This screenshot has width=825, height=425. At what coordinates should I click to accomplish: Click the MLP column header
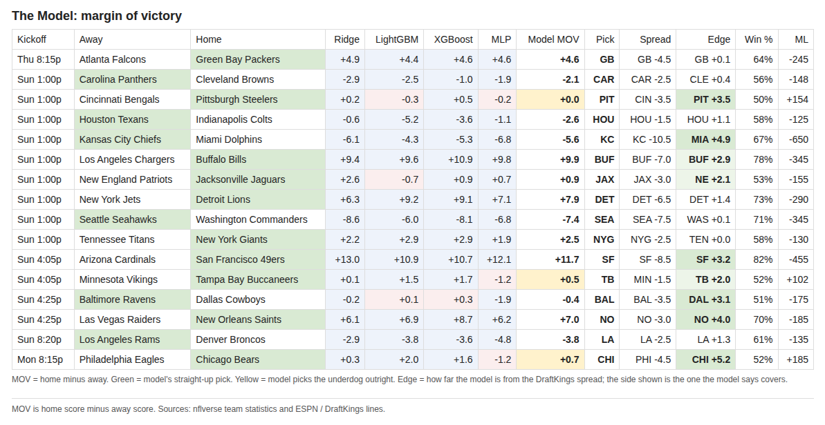pyautogui.click(x=497, y=39)
